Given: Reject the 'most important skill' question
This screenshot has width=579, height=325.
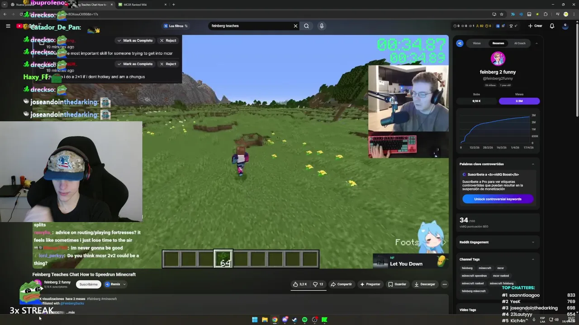Looking at the screenshot, I should click(x=168, y=41).
